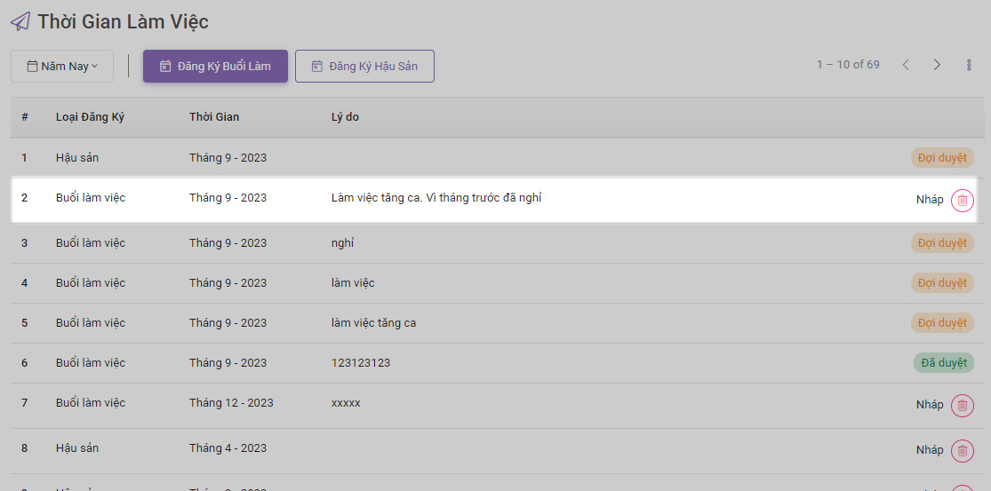
Task: Open the Năm Nay period dropdown
Action: [x=62, y=67]
